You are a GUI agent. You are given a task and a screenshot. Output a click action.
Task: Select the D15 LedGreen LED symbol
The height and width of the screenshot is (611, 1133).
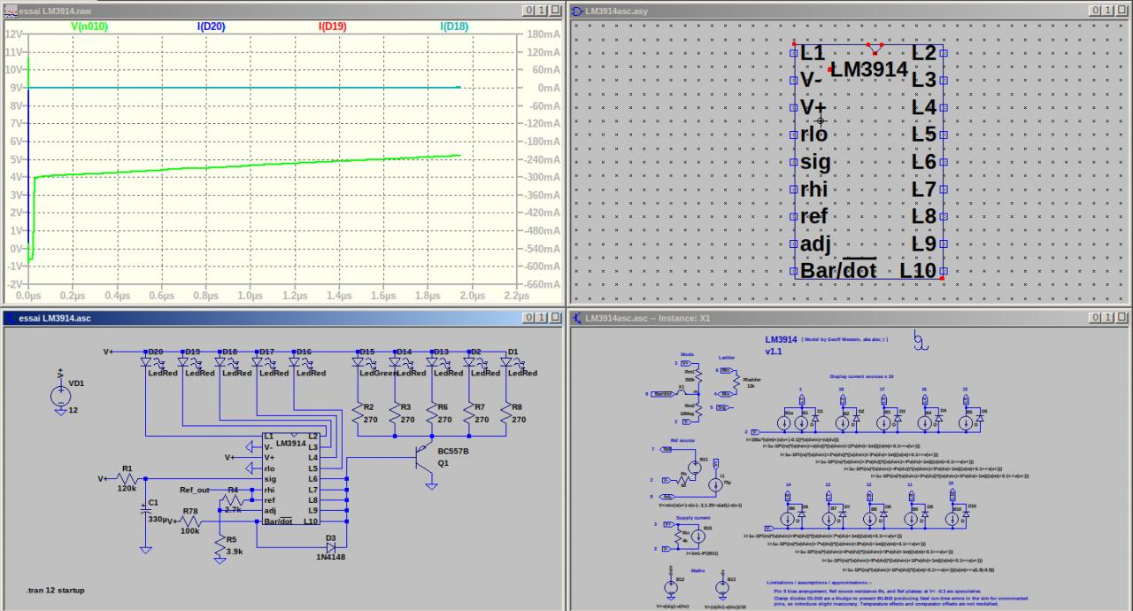pyautogui.click(x=359, y=361)
